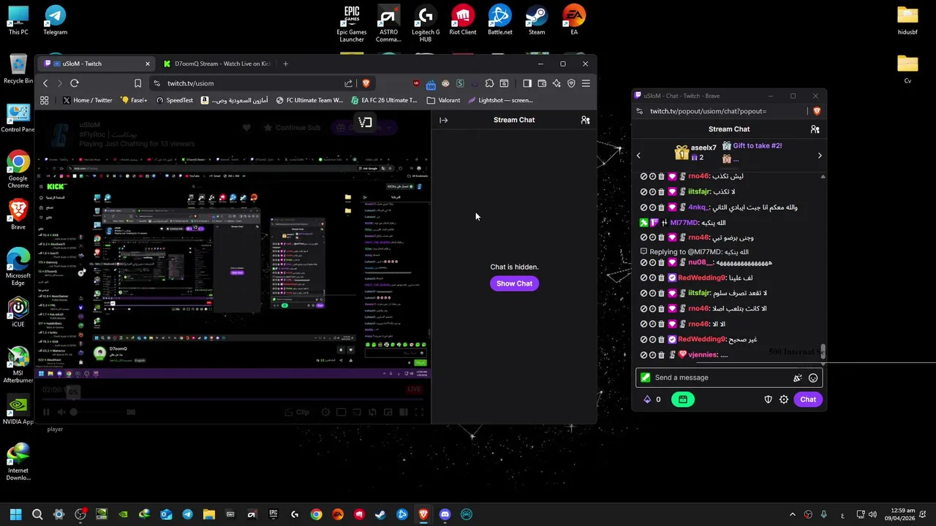Click username nu08__ in the popout chat
936x526 pixels.
click(x=700, y=263)
